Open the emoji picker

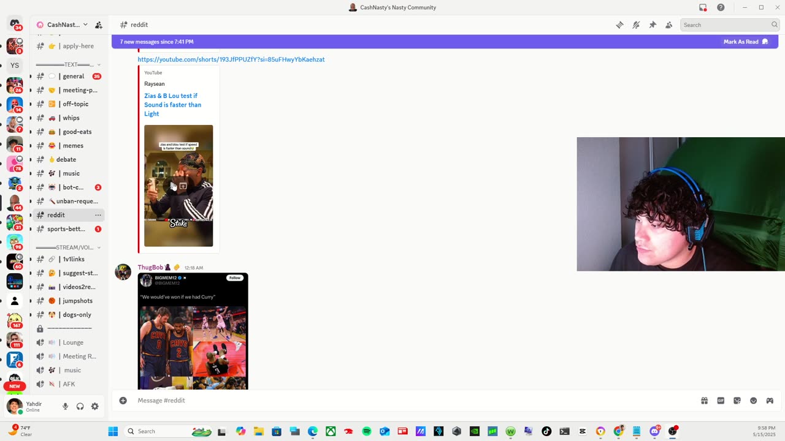[753, 401]
